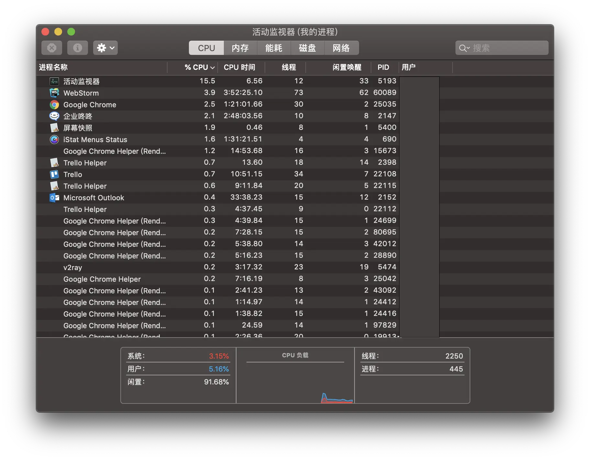Viewport: 590px width, 460px height.
Task: Click the 活动监视器 process icon
Action: [54, 81]
